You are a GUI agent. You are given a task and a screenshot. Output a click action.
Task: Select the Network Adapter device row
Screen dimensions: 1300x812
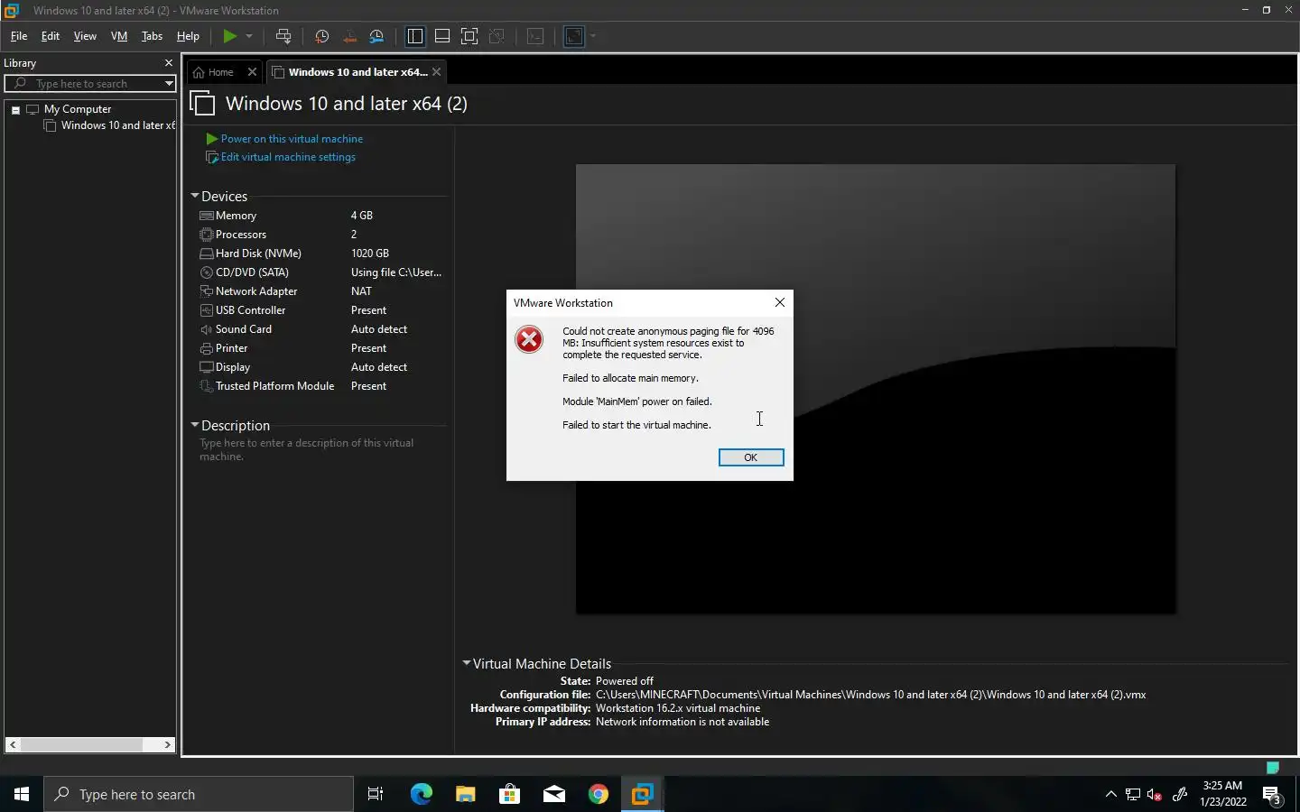pyautogui.click(x=320, y=291)
